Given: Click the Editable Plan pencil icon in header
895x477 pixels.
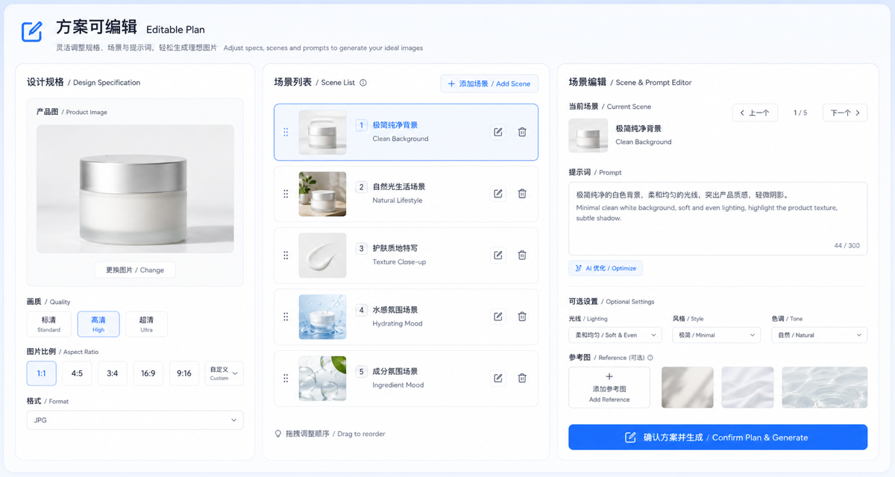Looking at the screenshot, I should (x=31, y=31).
